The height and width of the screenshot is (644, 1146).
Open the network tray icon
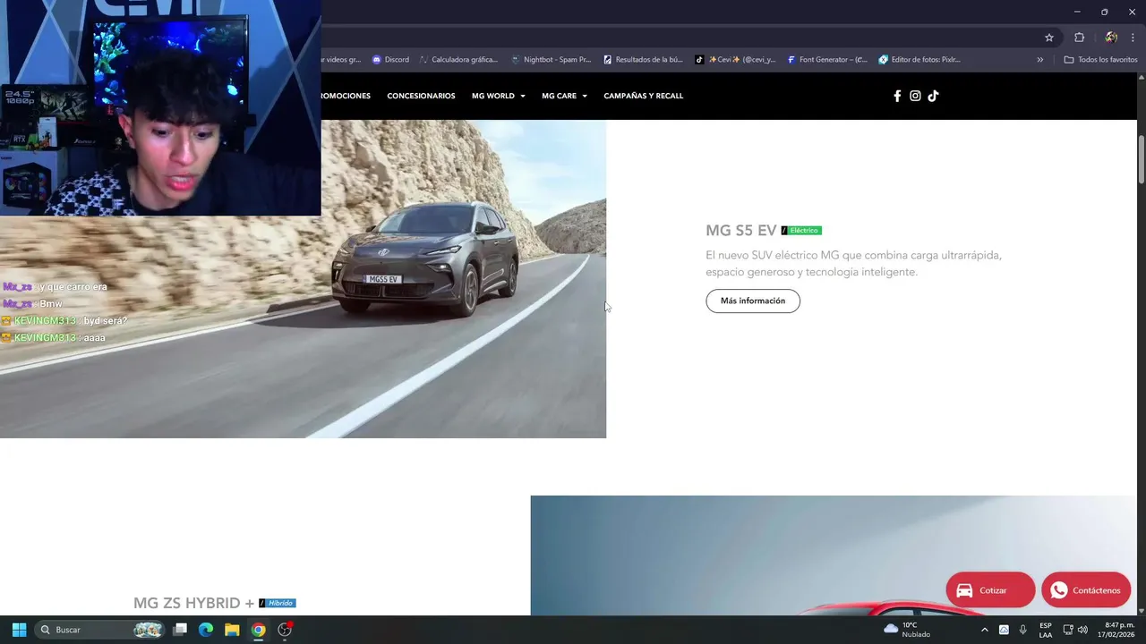coord(1067,630)
